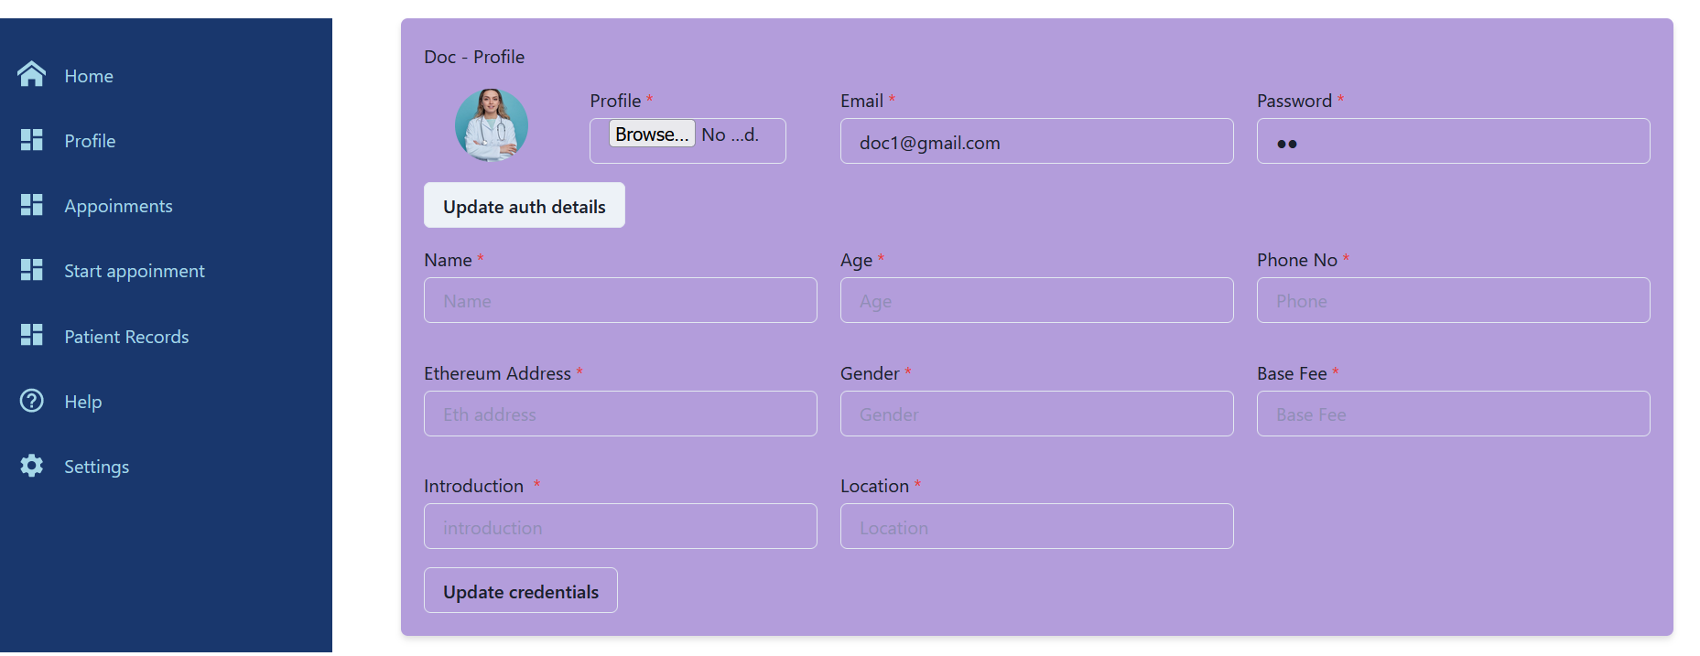Focus the Password input field
The image size is (1700, 656).
click(x=1454, y=141)
